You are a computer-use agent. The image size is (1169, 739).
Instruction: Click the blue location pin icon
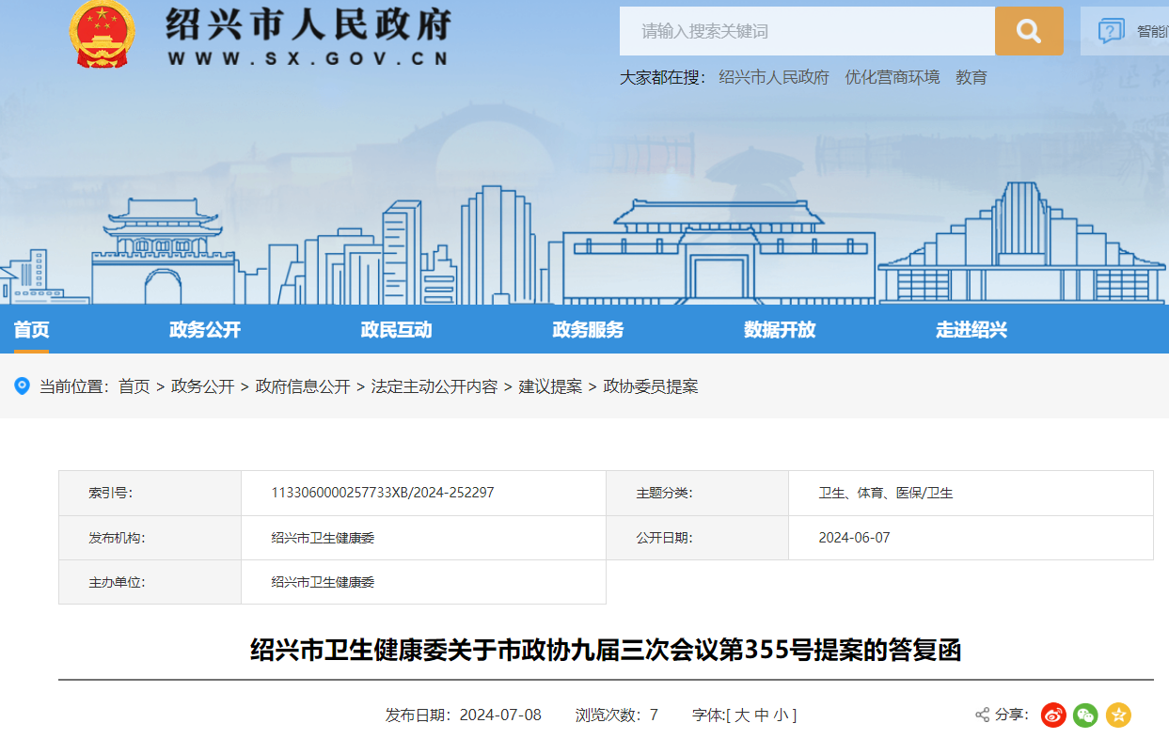click(23, 385)
